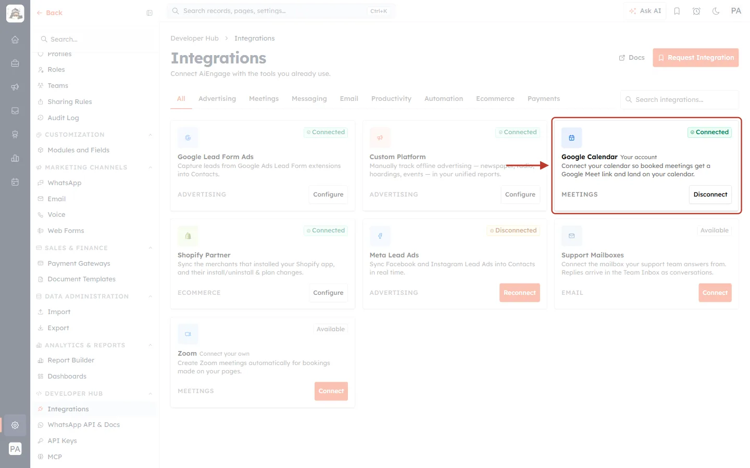Switch to the Advertising tab
The height and width of the screenshot is (468, 750).
(x=217, y=99)
